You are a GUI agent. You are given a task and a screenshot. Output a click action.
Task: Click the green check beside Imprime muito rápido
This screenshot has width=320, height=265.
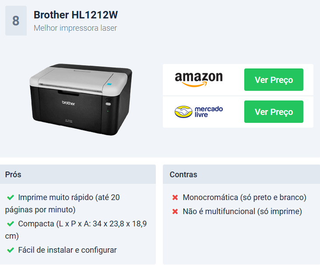tap(11, 197)
